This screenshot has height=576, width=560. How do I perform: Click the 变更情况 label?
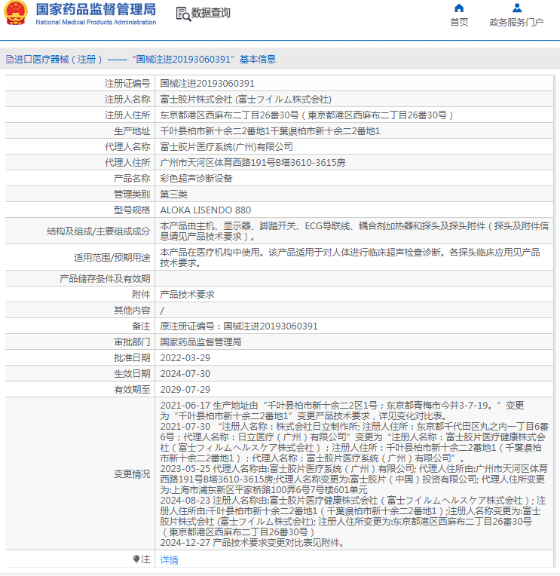click(132, 474)
